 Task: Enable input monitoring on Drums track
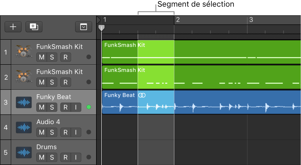point(76,157)
